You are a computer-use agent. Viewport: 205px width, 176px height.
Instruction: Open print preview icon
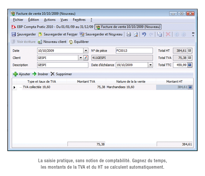point(136,34)
